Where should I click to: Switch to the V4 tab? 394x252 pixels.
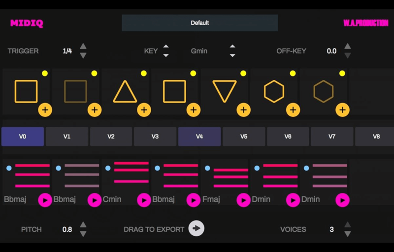199,137
